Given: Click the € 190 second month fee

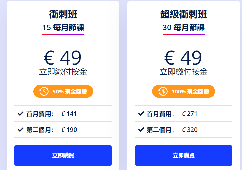Looking at the screenshot, I should (69, 130).
